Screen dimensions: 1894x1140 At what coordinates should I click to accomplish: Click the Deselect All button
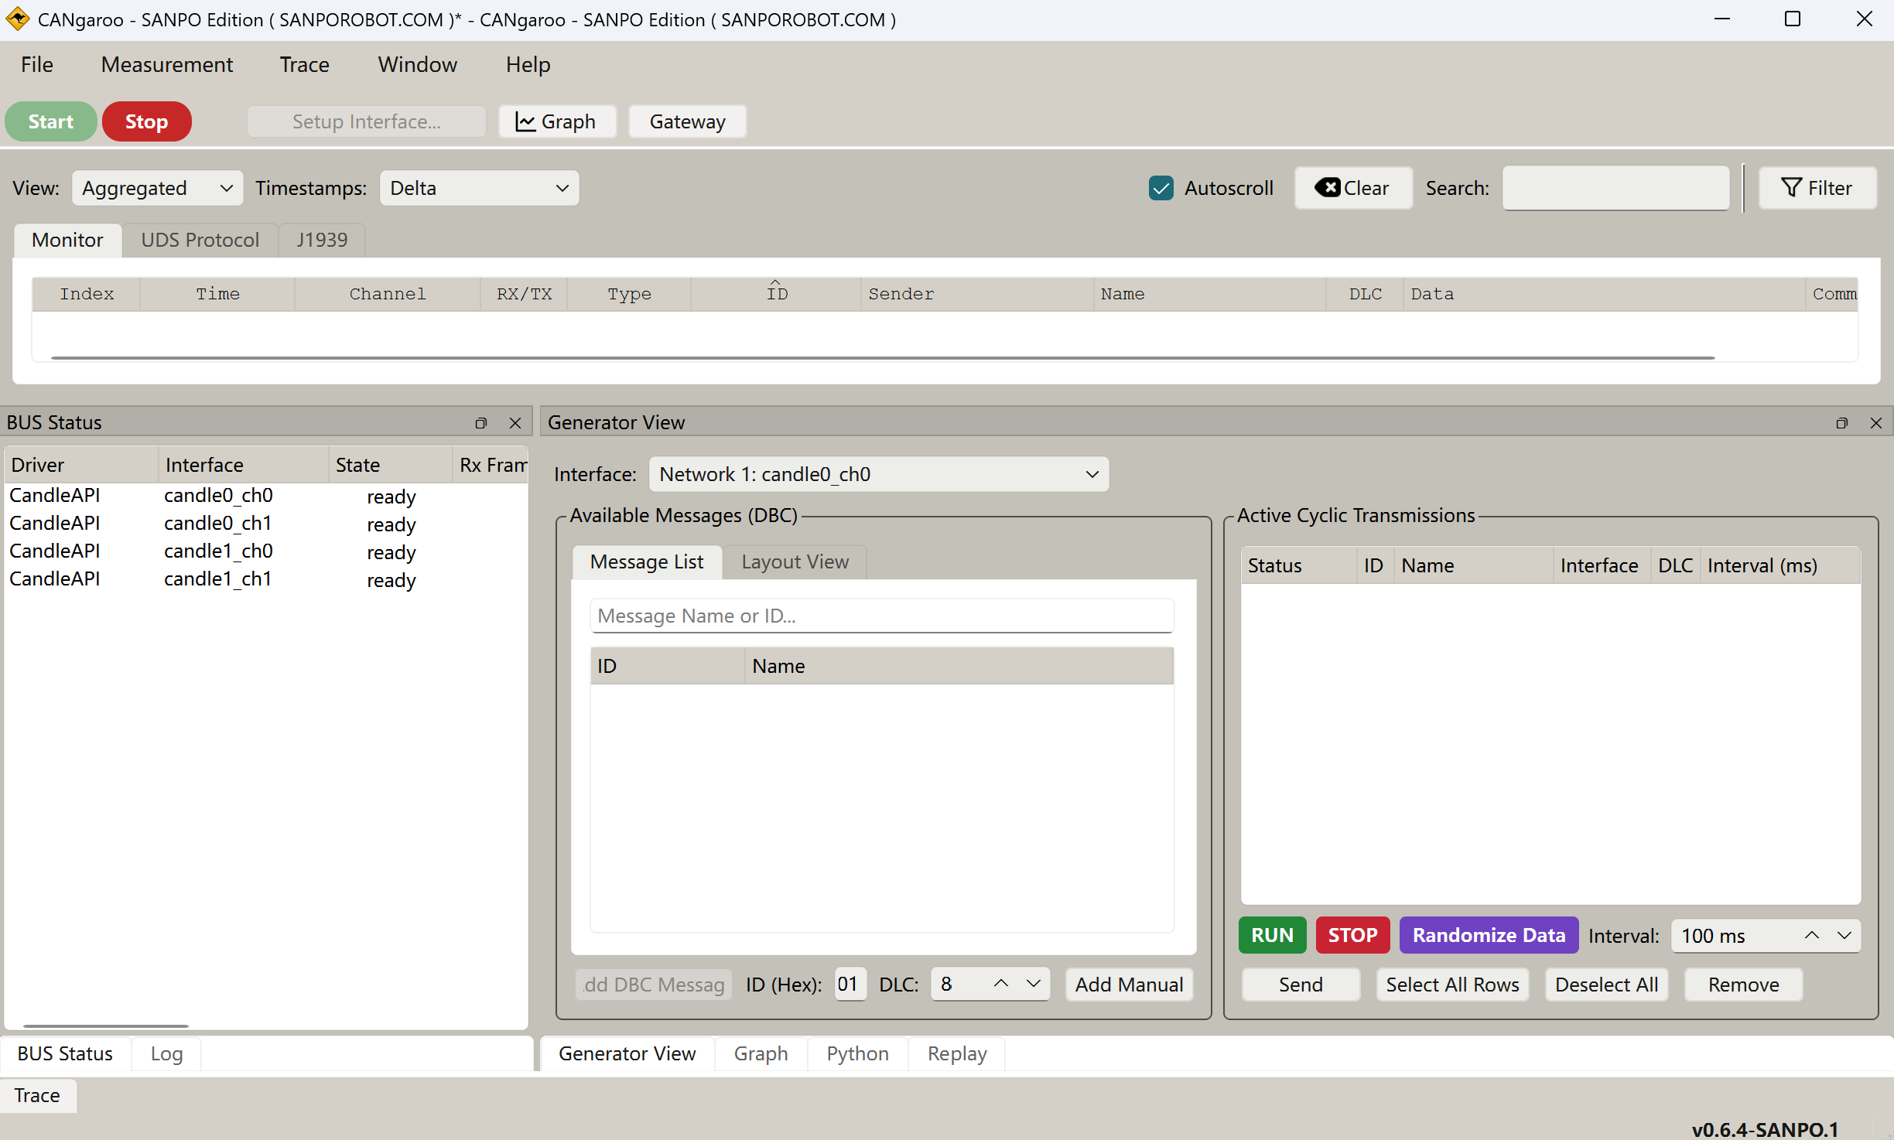(1607, 985)
